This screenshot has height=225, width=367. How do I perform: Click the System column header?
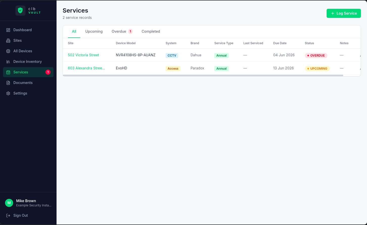click(171, 43)
